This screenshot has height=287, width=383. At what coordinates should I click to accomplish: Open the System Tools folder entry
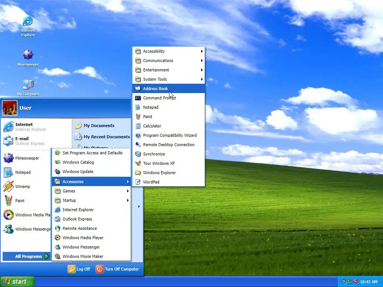(x=169, y=79)
